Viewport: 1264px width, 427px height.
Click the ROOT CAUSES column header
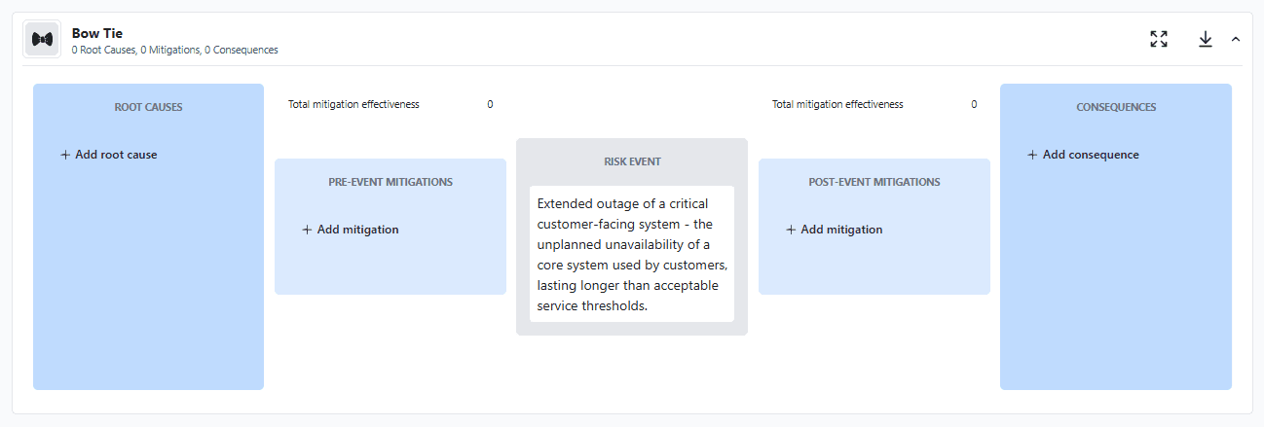(x=148, y=107)
